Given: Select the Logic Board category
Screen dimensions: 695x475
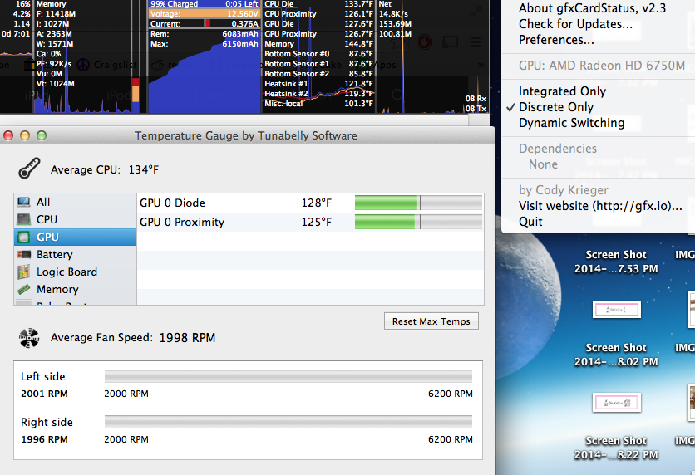Looking at the screenshot, I should [76, 272].
